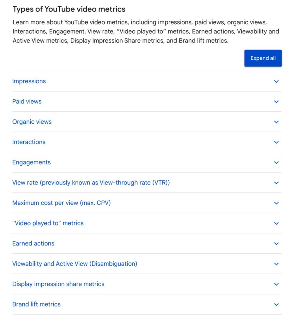Image resolution: width=296 pixels, height=323 pixels.
Task: Select Maximum cost per view (max. CPV)
Action: click(x=62, y=203)
